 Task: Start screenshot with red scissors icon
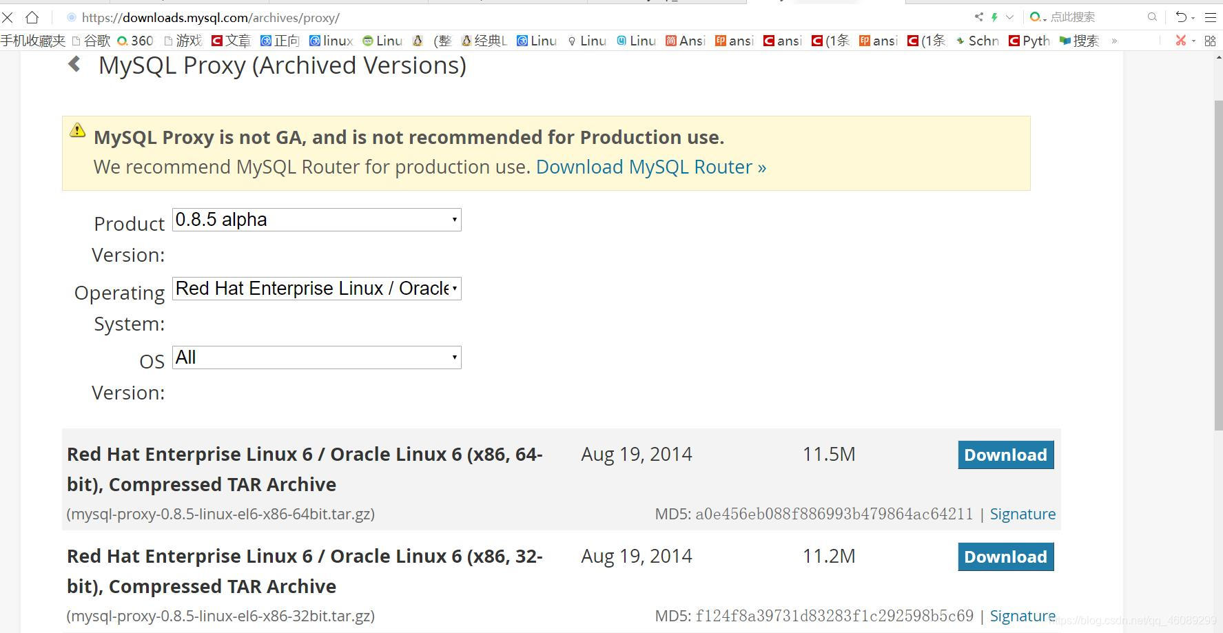[x=1181, y=41]
